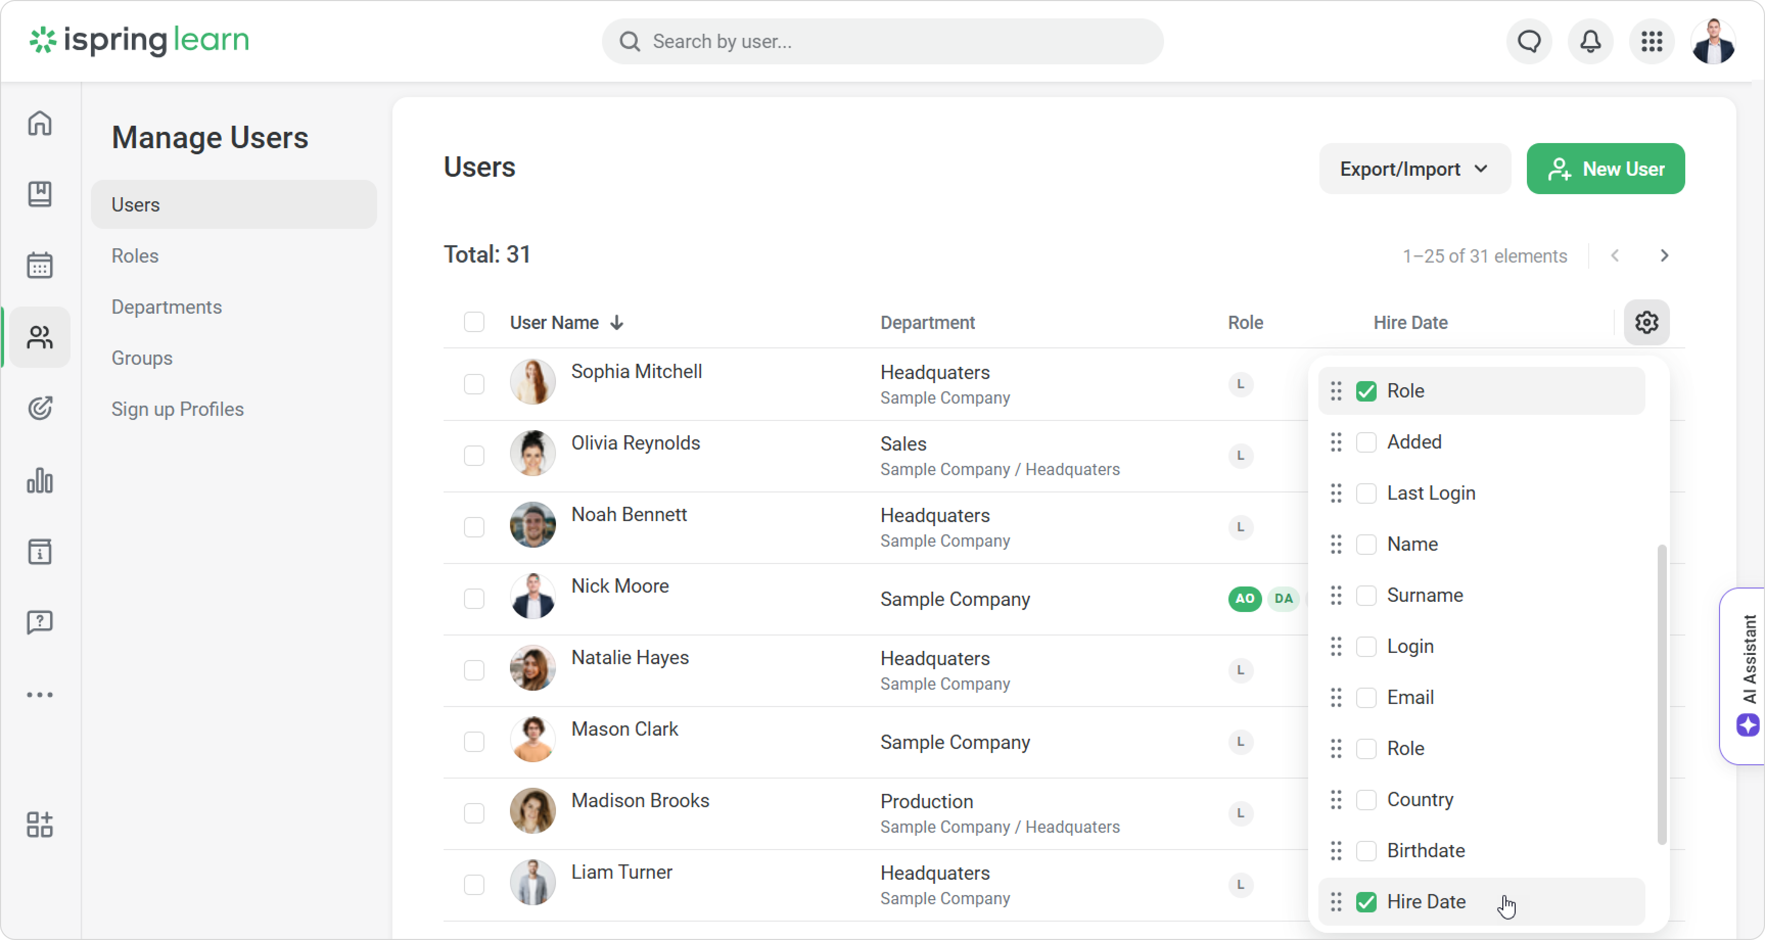Click the notifications bell icon
Viewport: 1765px width, 940px height.
click(x=1590, y=42)
